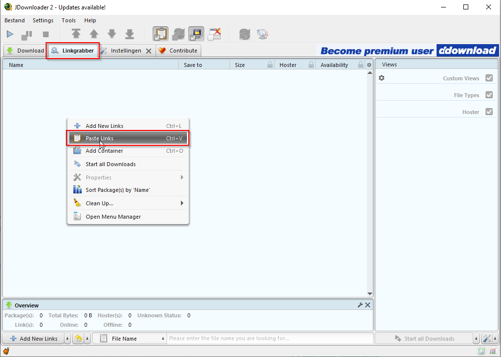Click the scrollbar up arrow in link table

[370, 72]
